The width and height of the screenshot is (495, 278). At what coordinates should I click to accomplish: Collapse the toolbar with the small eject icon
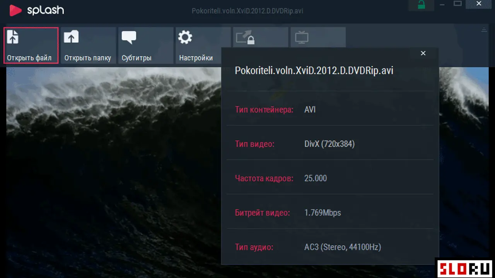click(x=483, y=30)
